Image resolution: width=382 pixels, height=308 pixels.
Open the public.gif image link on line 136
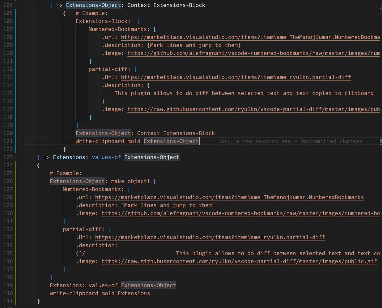tap(239, 261)
